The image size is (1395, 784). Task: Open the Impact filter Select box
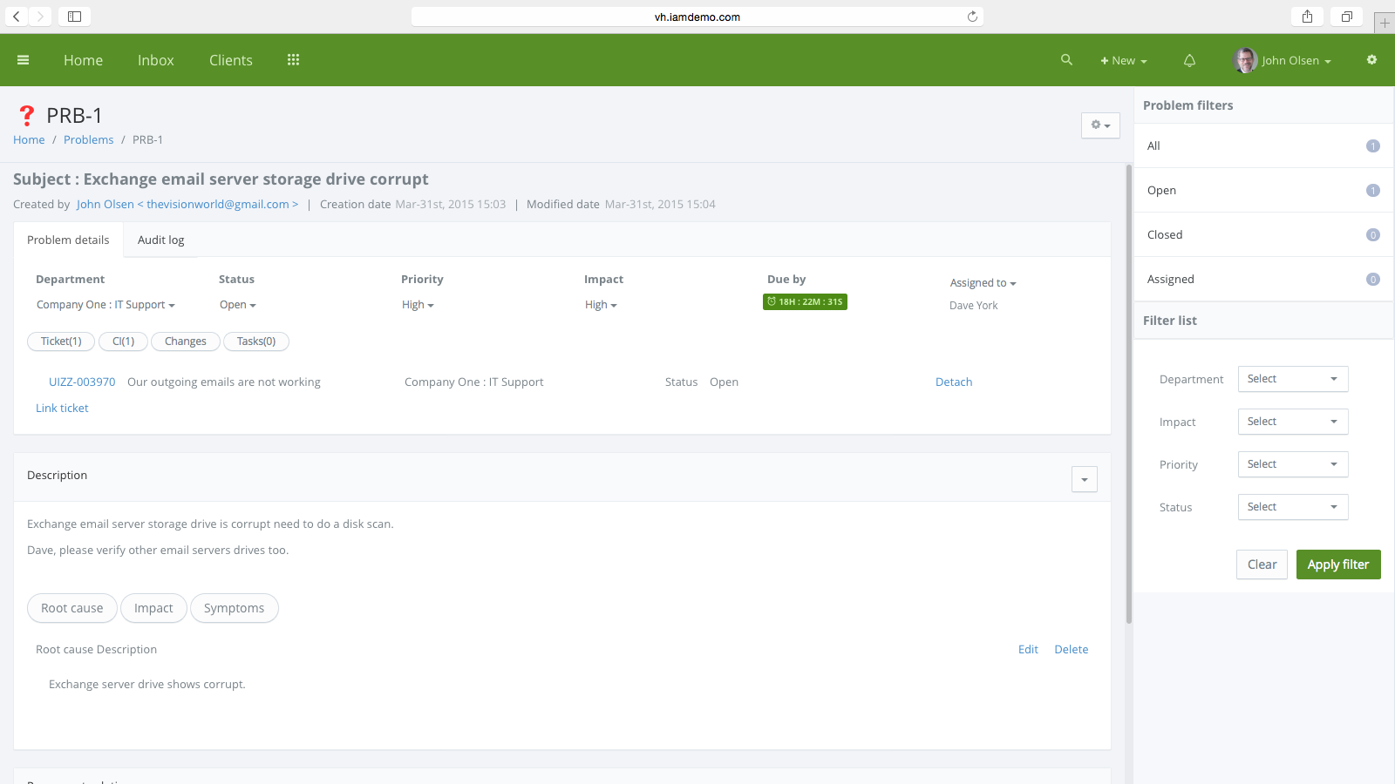[1293, 422]
